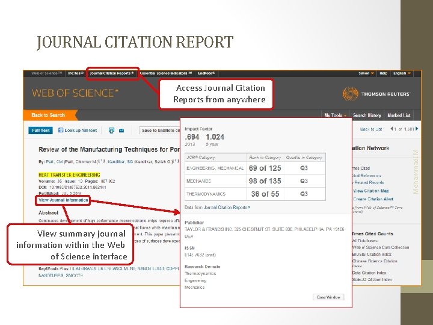Image resolution: width=433 pixels, height=325 pixels.
Task: Click the Look up full-text icon
Action: point(61,130)
